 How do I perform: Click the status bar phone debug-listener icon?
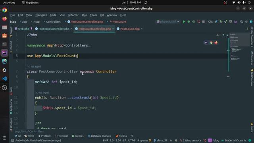[205, 140]
